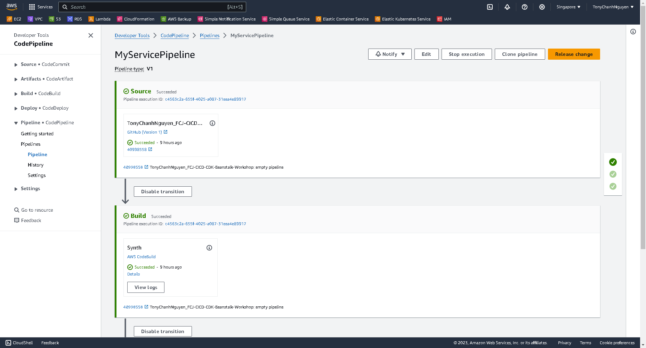Open Build stage pipeline execution ID link
Image resolution: width=646 pixels, height=348 pixels.
(x=205, y=224)
